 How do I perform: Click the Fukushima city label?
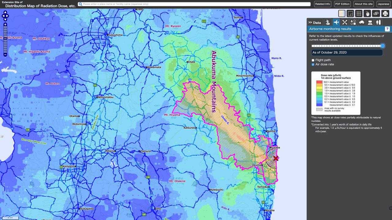coord(115,35)
